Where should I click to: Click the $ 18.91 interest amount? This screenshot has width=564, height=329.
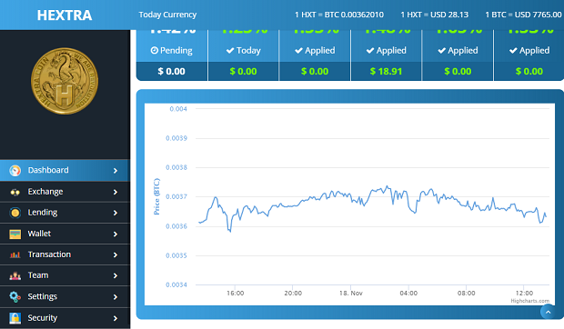click(386, 72)
